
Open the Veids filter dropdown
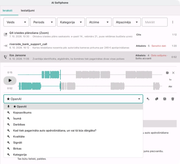(16, 22)
